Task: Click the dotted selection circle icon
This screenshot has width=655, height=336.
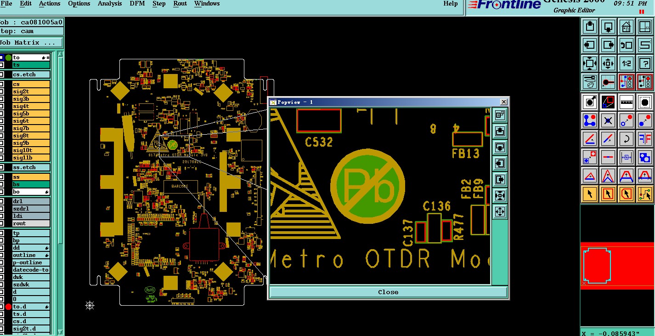Action: (x=645, y=102)
